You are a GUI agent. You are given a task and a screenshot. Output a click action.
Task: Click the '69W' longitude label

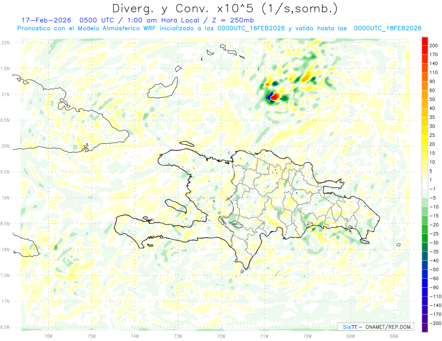coord(351,336)
